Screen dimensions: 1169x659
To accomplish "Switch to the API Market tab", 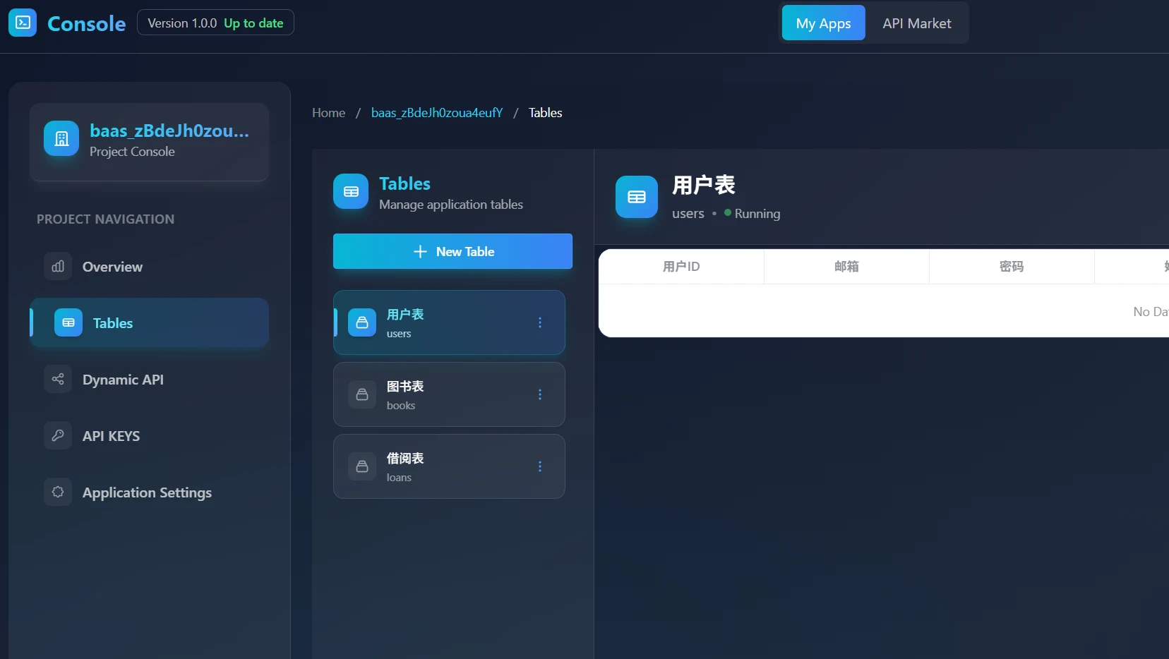I will pyautogui.click(x=916, y=23).
